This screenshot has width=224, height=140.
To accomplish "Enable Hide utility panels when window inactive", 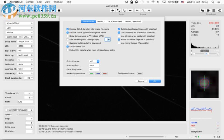I will tap(67, 50).
